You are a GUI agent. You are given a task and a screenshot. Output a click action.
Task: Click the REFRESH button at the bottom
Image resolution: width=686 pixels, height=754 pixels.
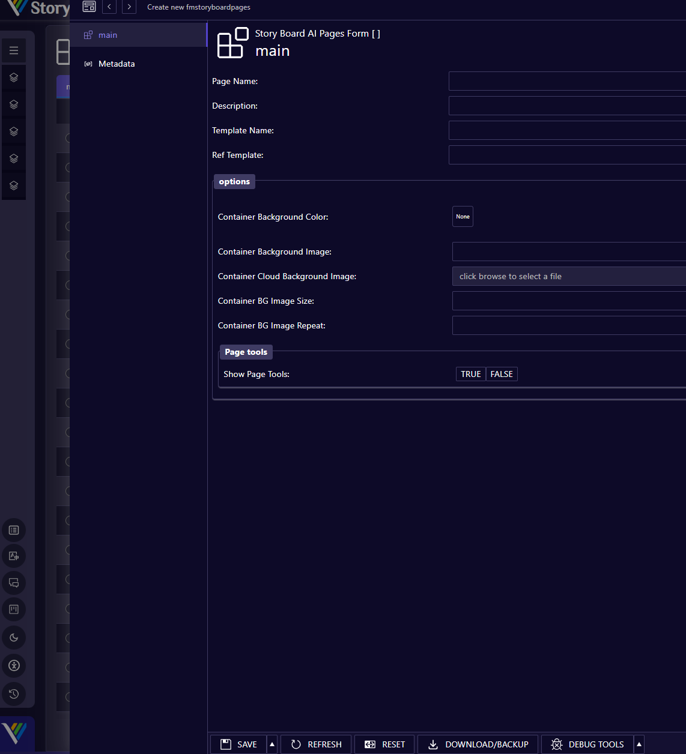point(316,744)
